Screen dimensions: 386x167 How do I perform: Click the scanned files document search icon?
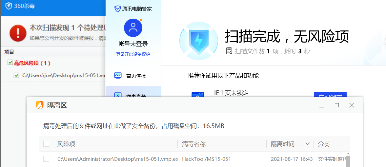229,51
